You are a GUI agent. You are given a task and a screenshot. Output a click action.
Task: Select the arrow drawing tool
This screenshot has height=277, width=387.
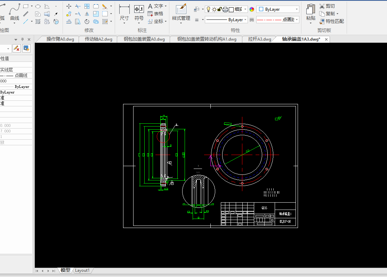56,14
